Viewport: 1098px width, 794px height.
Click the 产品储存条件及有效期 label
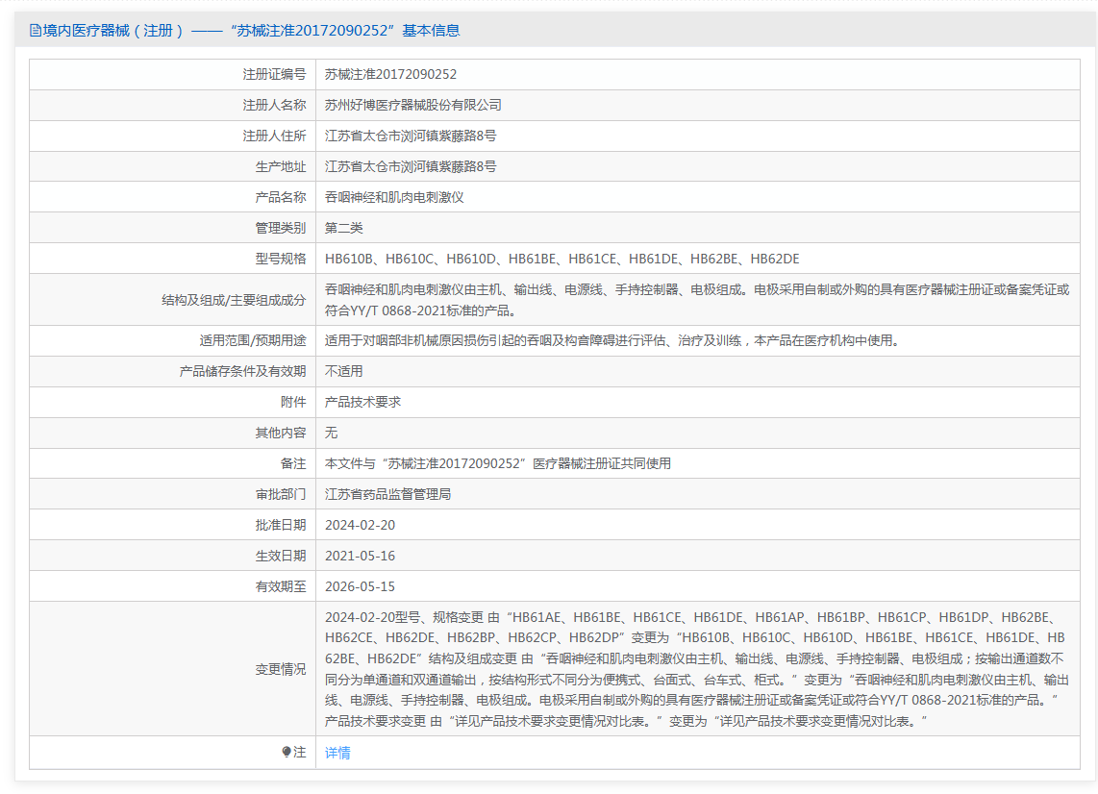coord(243,372)
